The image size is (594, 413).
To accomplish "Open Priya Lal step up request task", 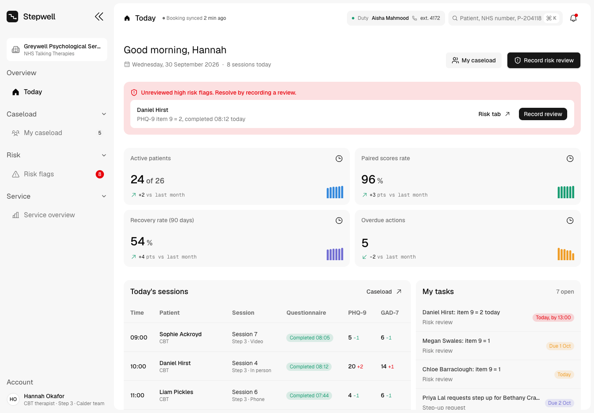I will 498,400.
